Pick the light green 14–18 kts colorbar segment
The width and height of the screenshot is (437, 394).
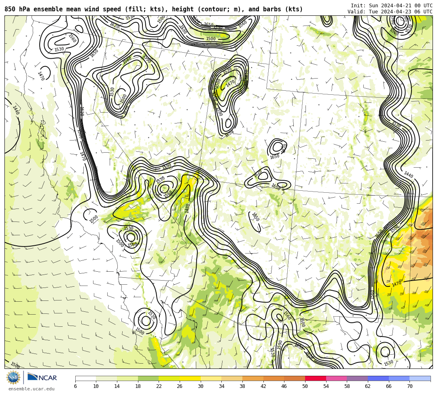coord(127,378)
